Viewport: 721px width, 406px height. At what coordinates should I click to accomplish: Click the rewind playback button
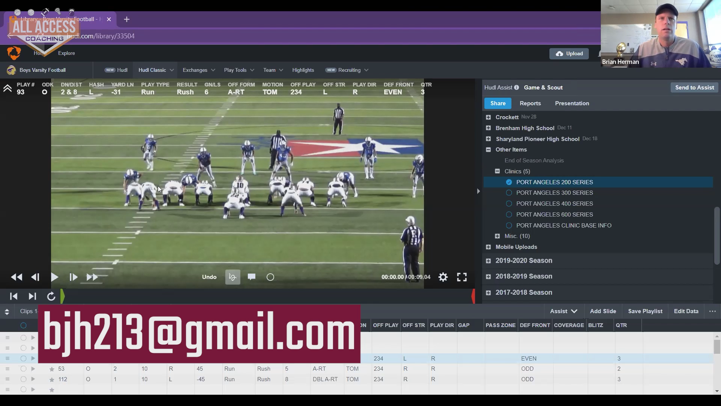click(17, 277)
